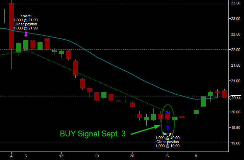Click the 23.50 price axis label

(x=236, y=3)
